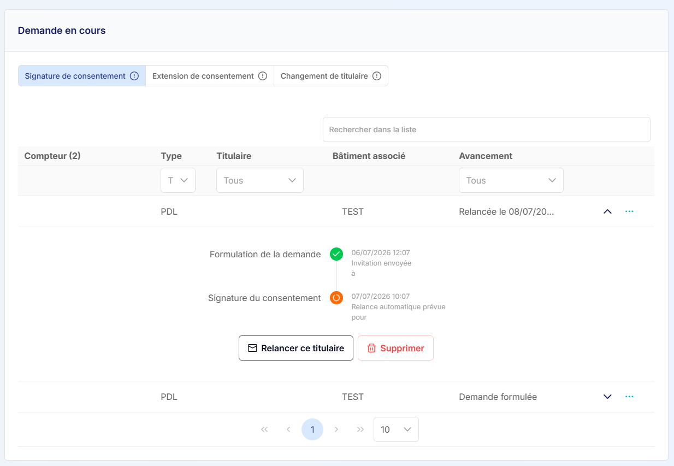674x466 pixels.
Task: Click the Demande en cours heading
Action: [x=62, y=31]
